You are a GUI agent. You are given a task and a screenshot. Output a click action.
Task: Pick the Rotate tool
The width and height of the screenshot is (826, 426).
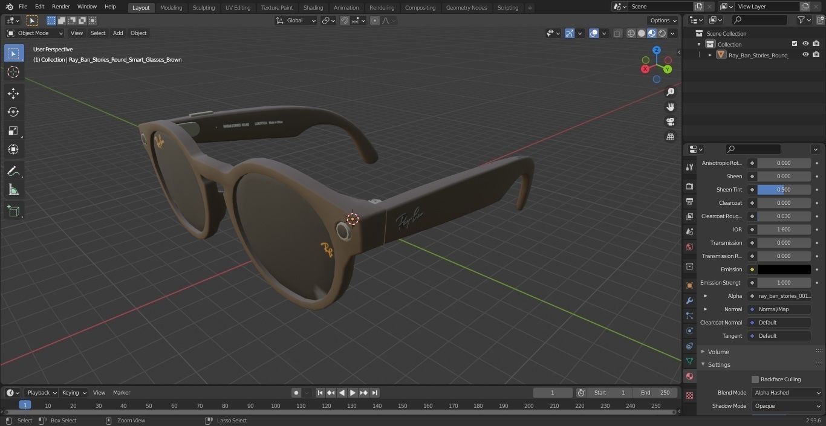13,112
